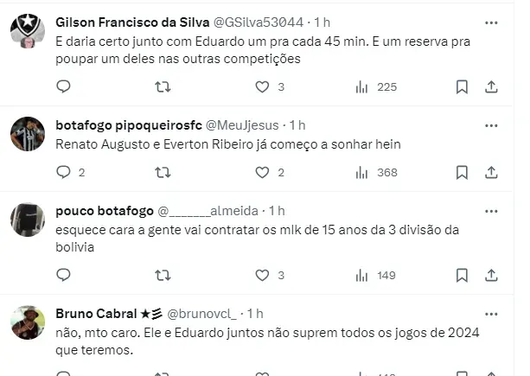
Task: Bookmark botafogo pipoqueirosfc's tweet
Action: [x=462, y=172]
